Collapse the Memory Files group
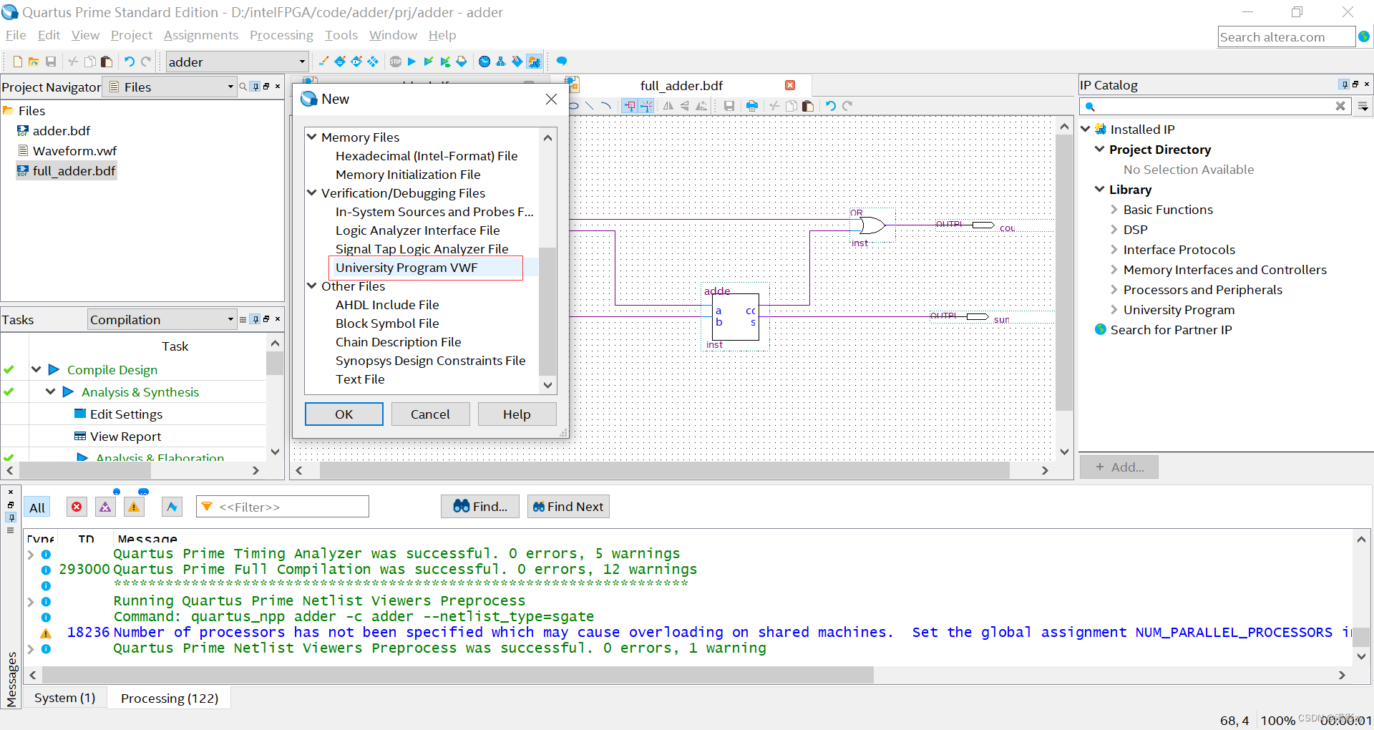This screenshot has height=730, width=1374. [x=312, y=136]
